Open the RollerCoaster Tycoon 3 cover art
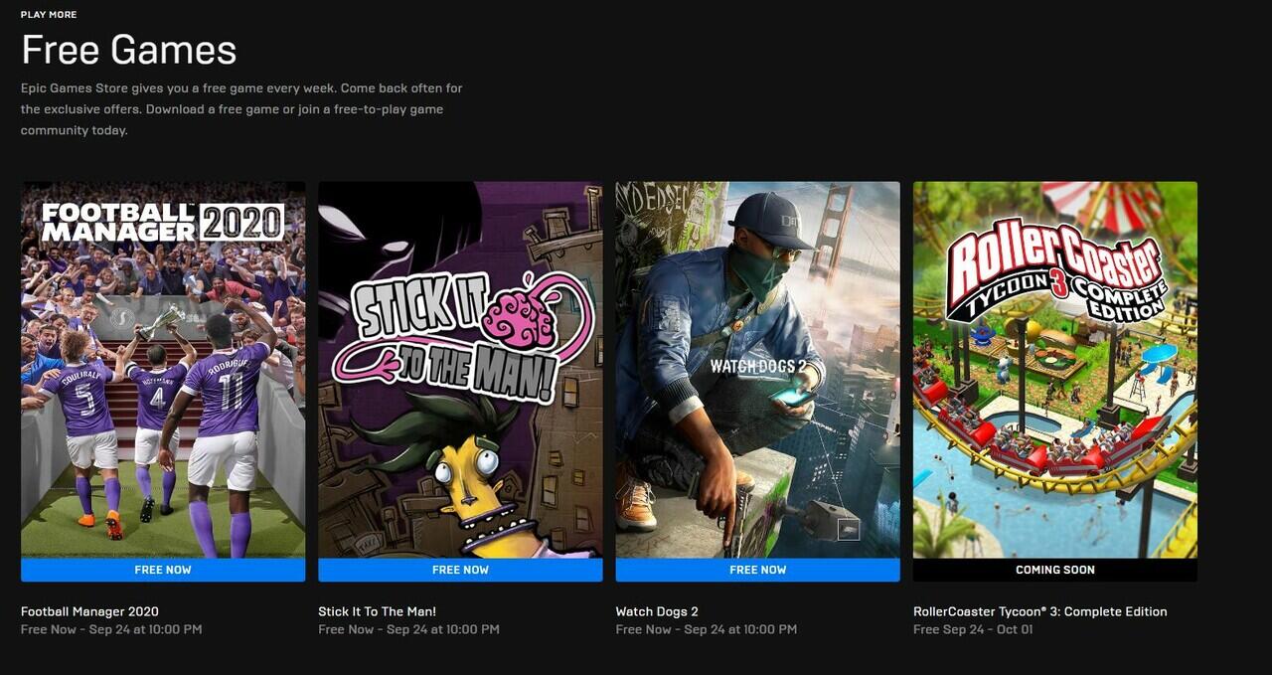Screen dimensions: 1272x675 pyautogui.click(x=1055, y=369)
